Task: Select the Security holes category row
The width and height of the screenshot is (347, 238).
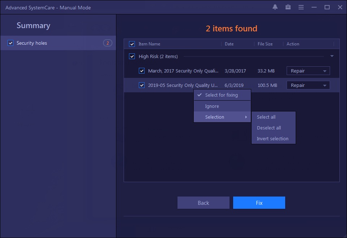Action: click(x=58, y=43)
